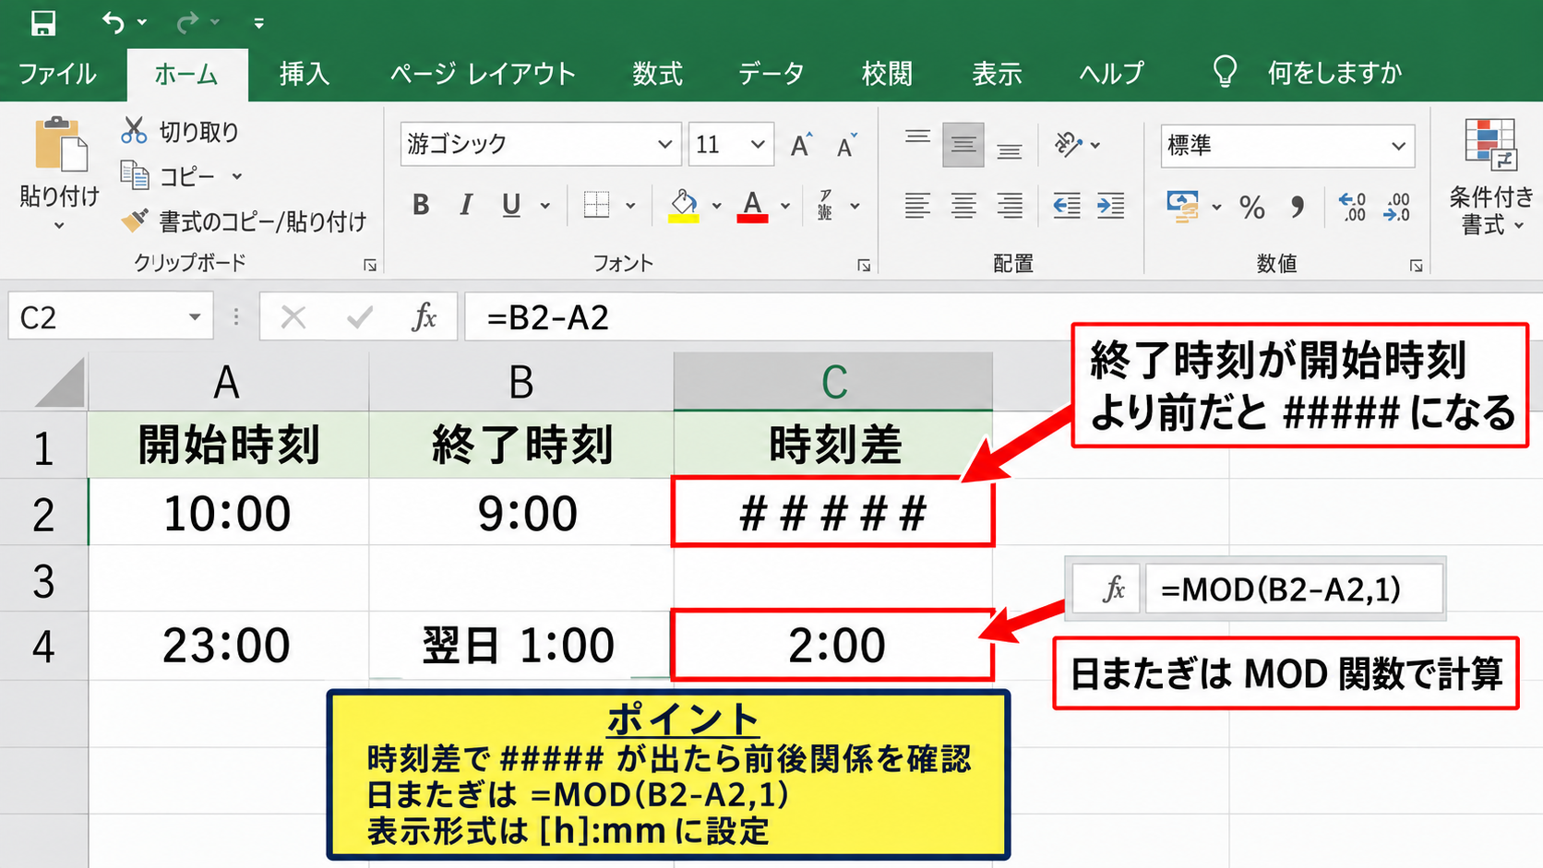Expand the 貼り付け paste options arrow

(60, 225)
